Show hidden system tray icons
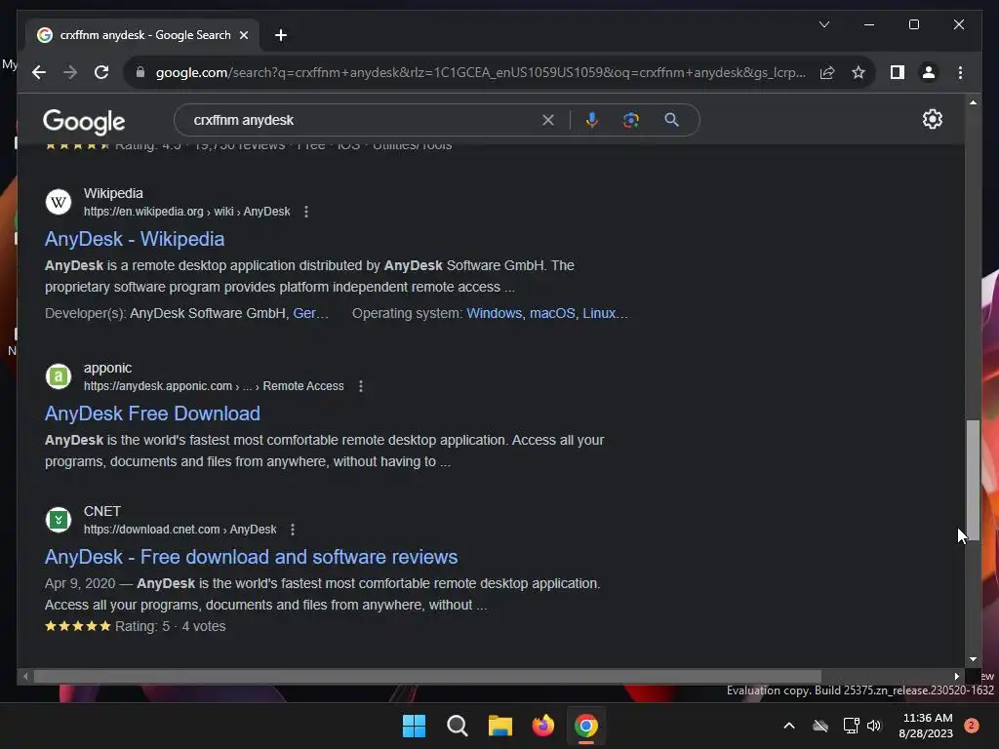The image size is (999, 749). pos(788,726)
